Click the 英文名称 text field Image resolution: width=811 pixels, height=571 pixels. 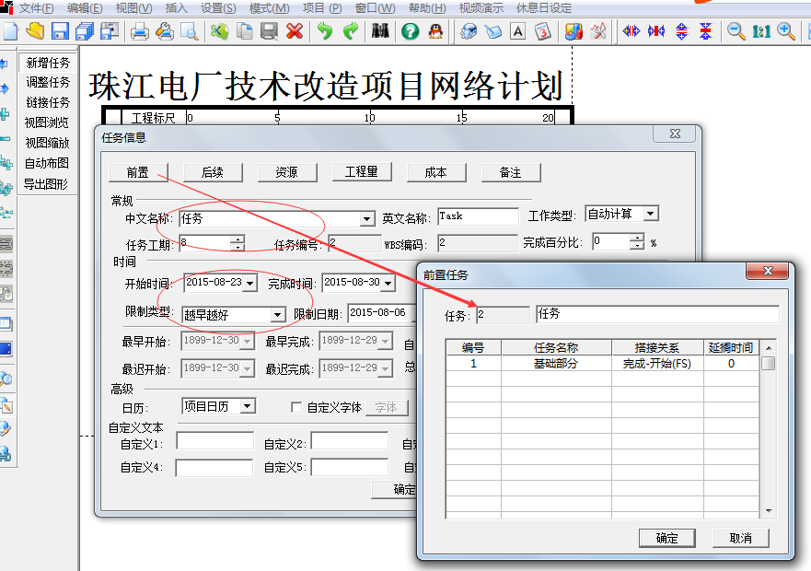(x=478, y=217)
